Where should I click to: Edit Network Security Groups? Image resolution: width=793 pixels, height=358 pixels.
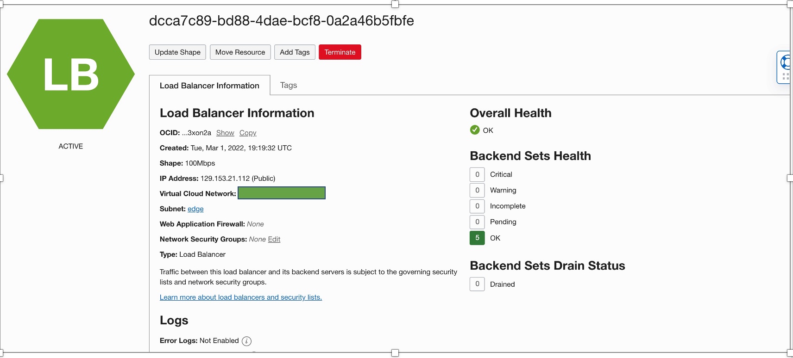point(274,239)
